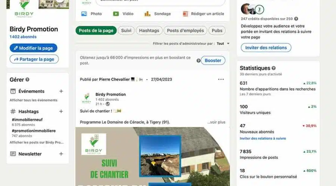336x186 pixels.
Task: Add an event with Événements plus icon
Action: click(61, 91)
